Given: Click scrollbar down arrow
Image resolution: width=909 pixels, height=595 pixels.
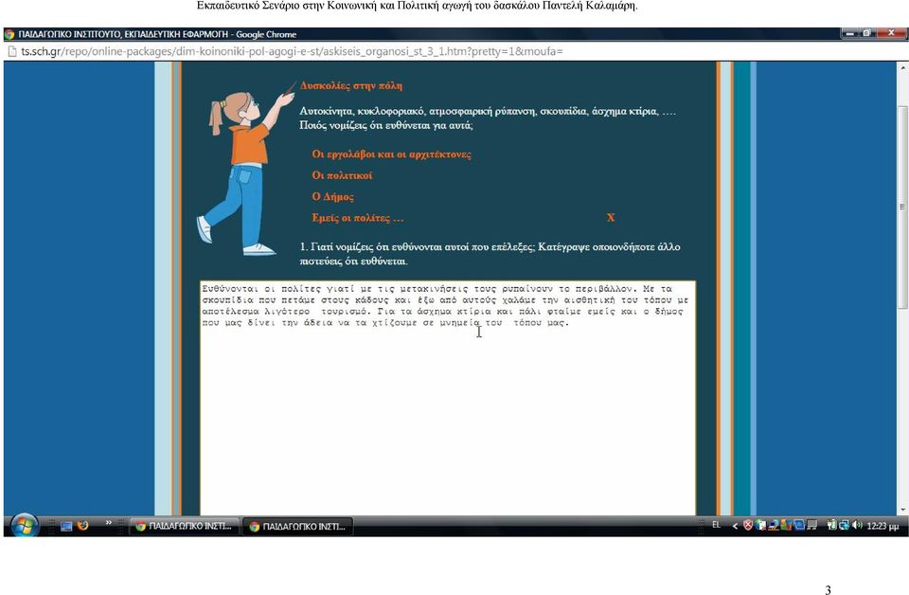Looking at the screenshot, I should (x=902, y=510).
